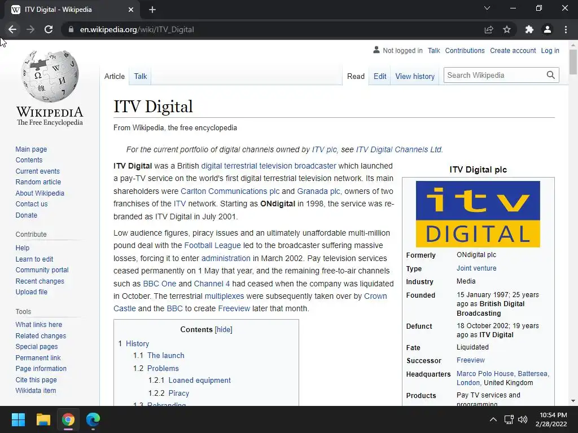This screenshot has width=578, height=433.
Task: Click the Log in link
Action: tap(550, 50)
